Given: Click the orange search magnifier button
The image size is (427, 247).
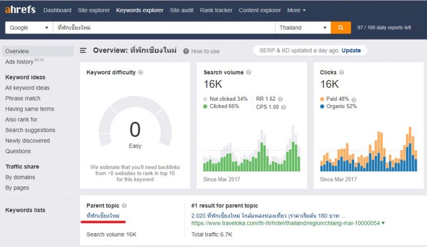Looking at the screenshot, I should click(340, 27).
